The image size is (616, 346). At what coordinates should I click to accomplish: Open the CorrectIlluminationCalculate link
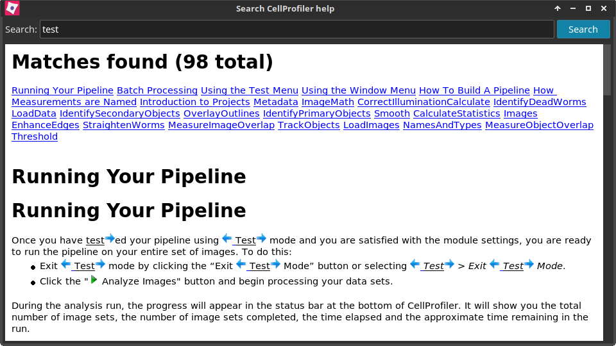click(424, 102)
